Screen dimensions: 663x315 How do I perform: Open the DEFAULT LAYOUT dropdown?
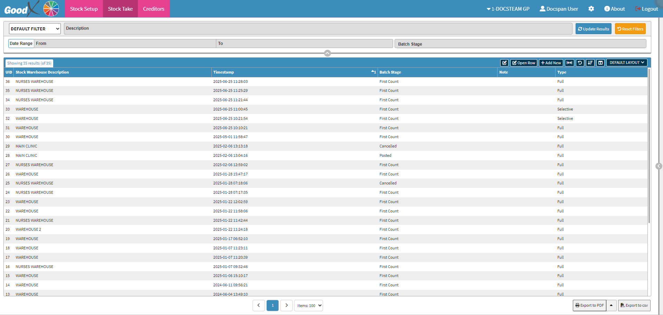[627, 63]
